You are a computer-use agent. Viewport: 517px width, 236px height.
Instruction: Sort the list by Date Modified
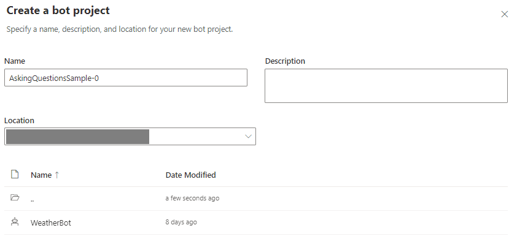[190, 175]
